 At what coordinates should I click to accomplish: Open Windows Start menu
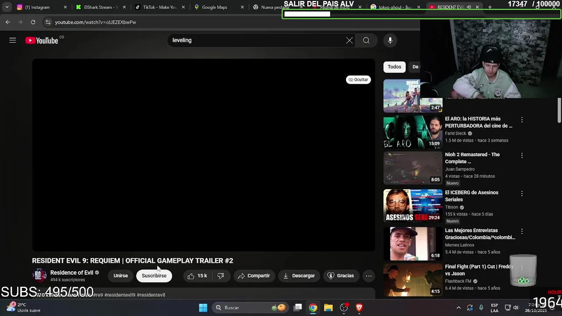[x=203, y=308]
